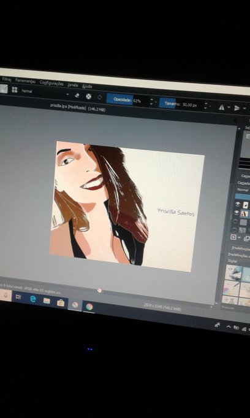The width and height of the screenshot is (250, 418).
Task: Open File Explorer from taskbar
Action: (x=47, y=301)
